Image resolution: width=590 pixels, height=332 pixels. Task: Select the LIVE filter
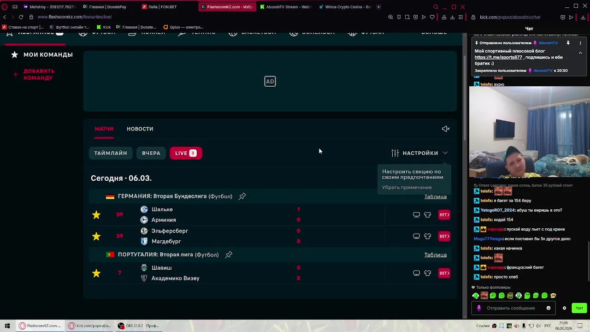coord(186,153)
